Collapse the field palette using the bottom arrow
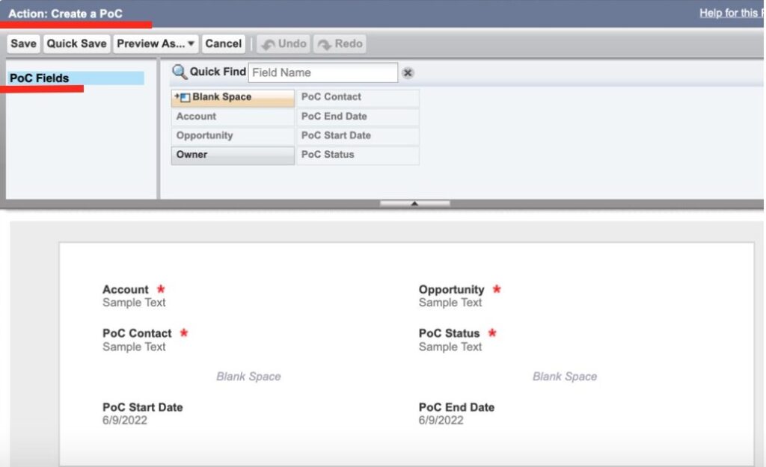The height and width of the screenshot is (467, 766). 414,202
